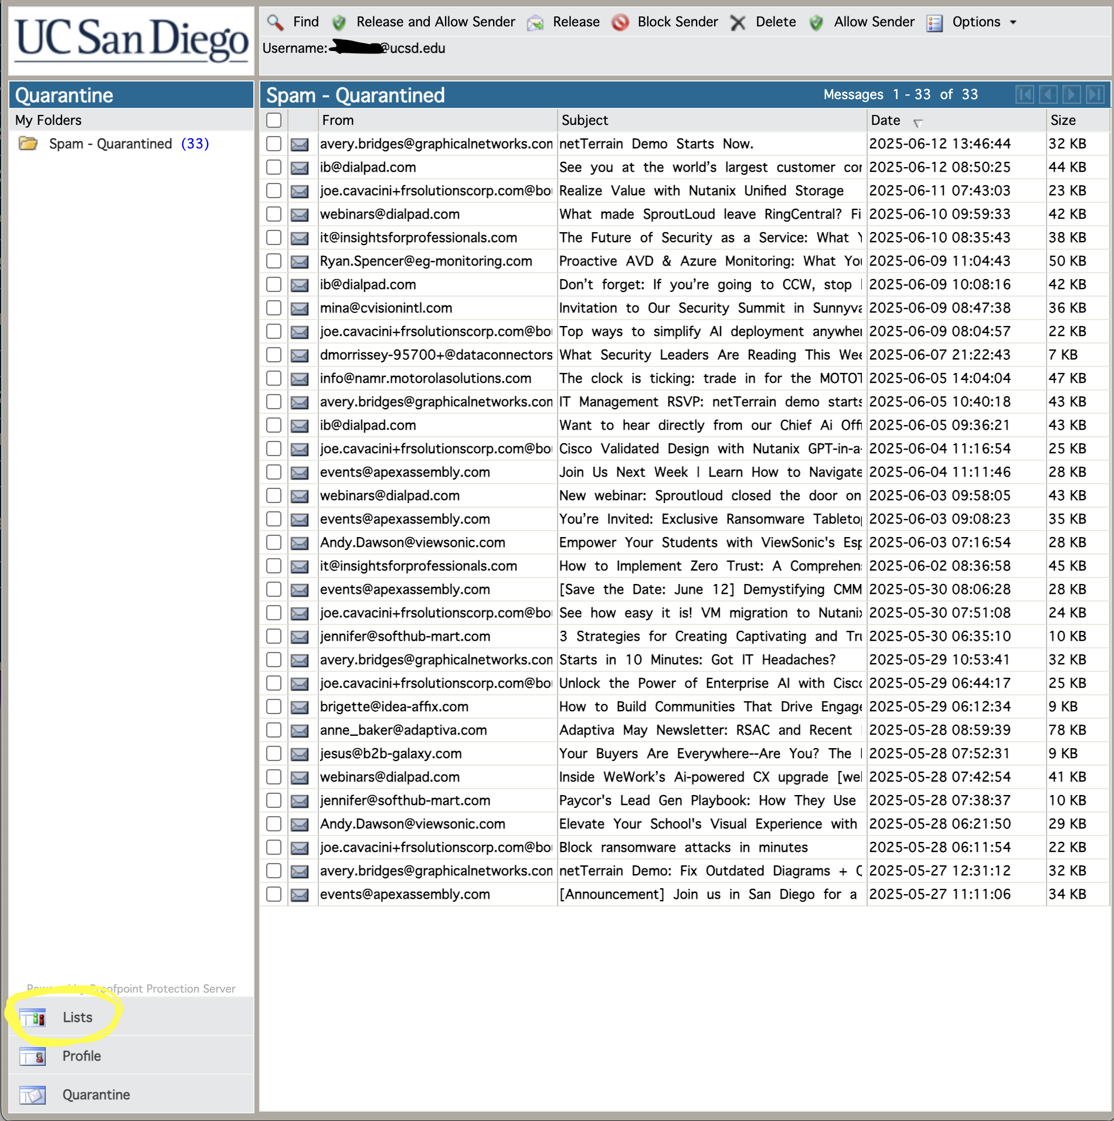Screen dimensions: 1114x1121
Task: Open Join us in San Diego announcement
Action: pos(708,894)
